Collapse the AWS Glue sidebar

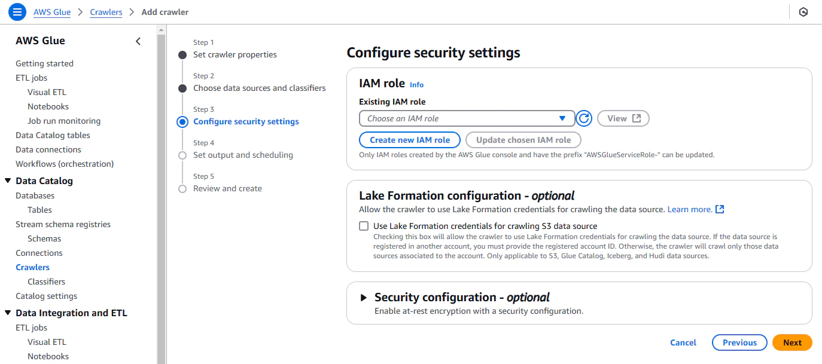click(x=138, y=41)
